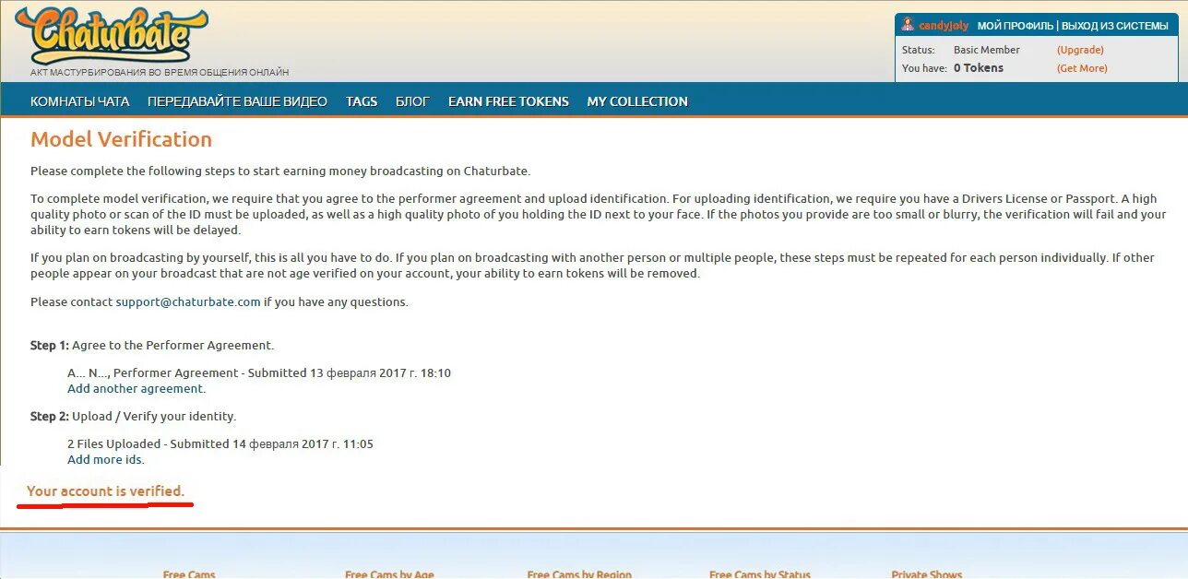
Task: Click the (Upgrade) membership link
Action: 1080,50
